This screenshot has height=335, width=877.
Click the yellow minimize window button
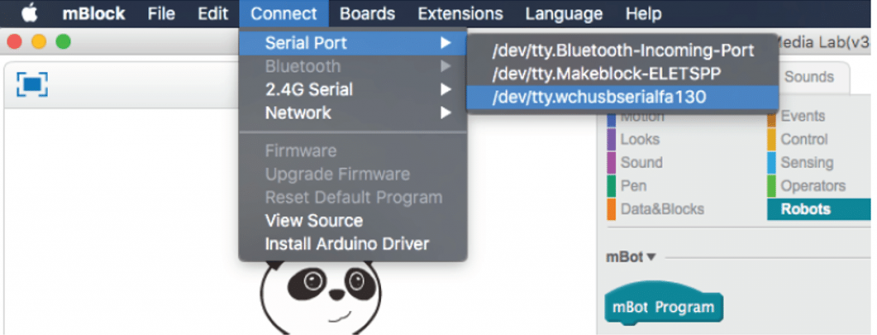tap(39, 41)
